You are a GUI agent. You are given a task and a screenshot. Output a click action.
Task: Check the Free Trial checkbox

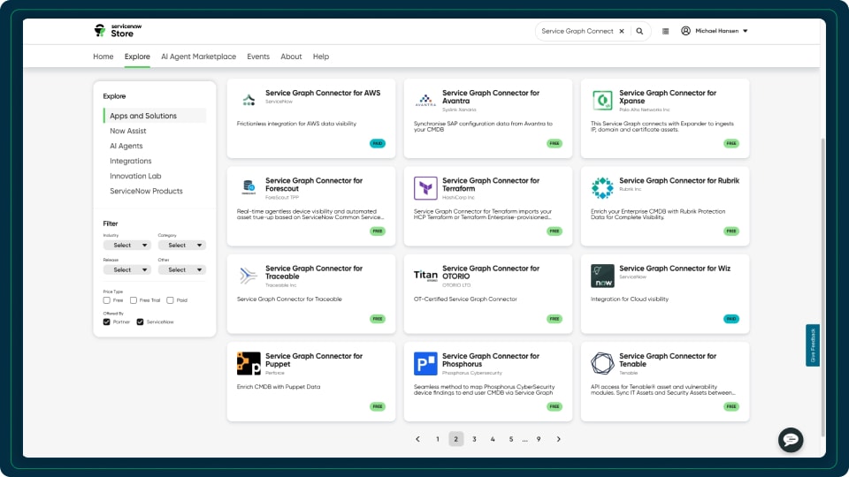134,300
